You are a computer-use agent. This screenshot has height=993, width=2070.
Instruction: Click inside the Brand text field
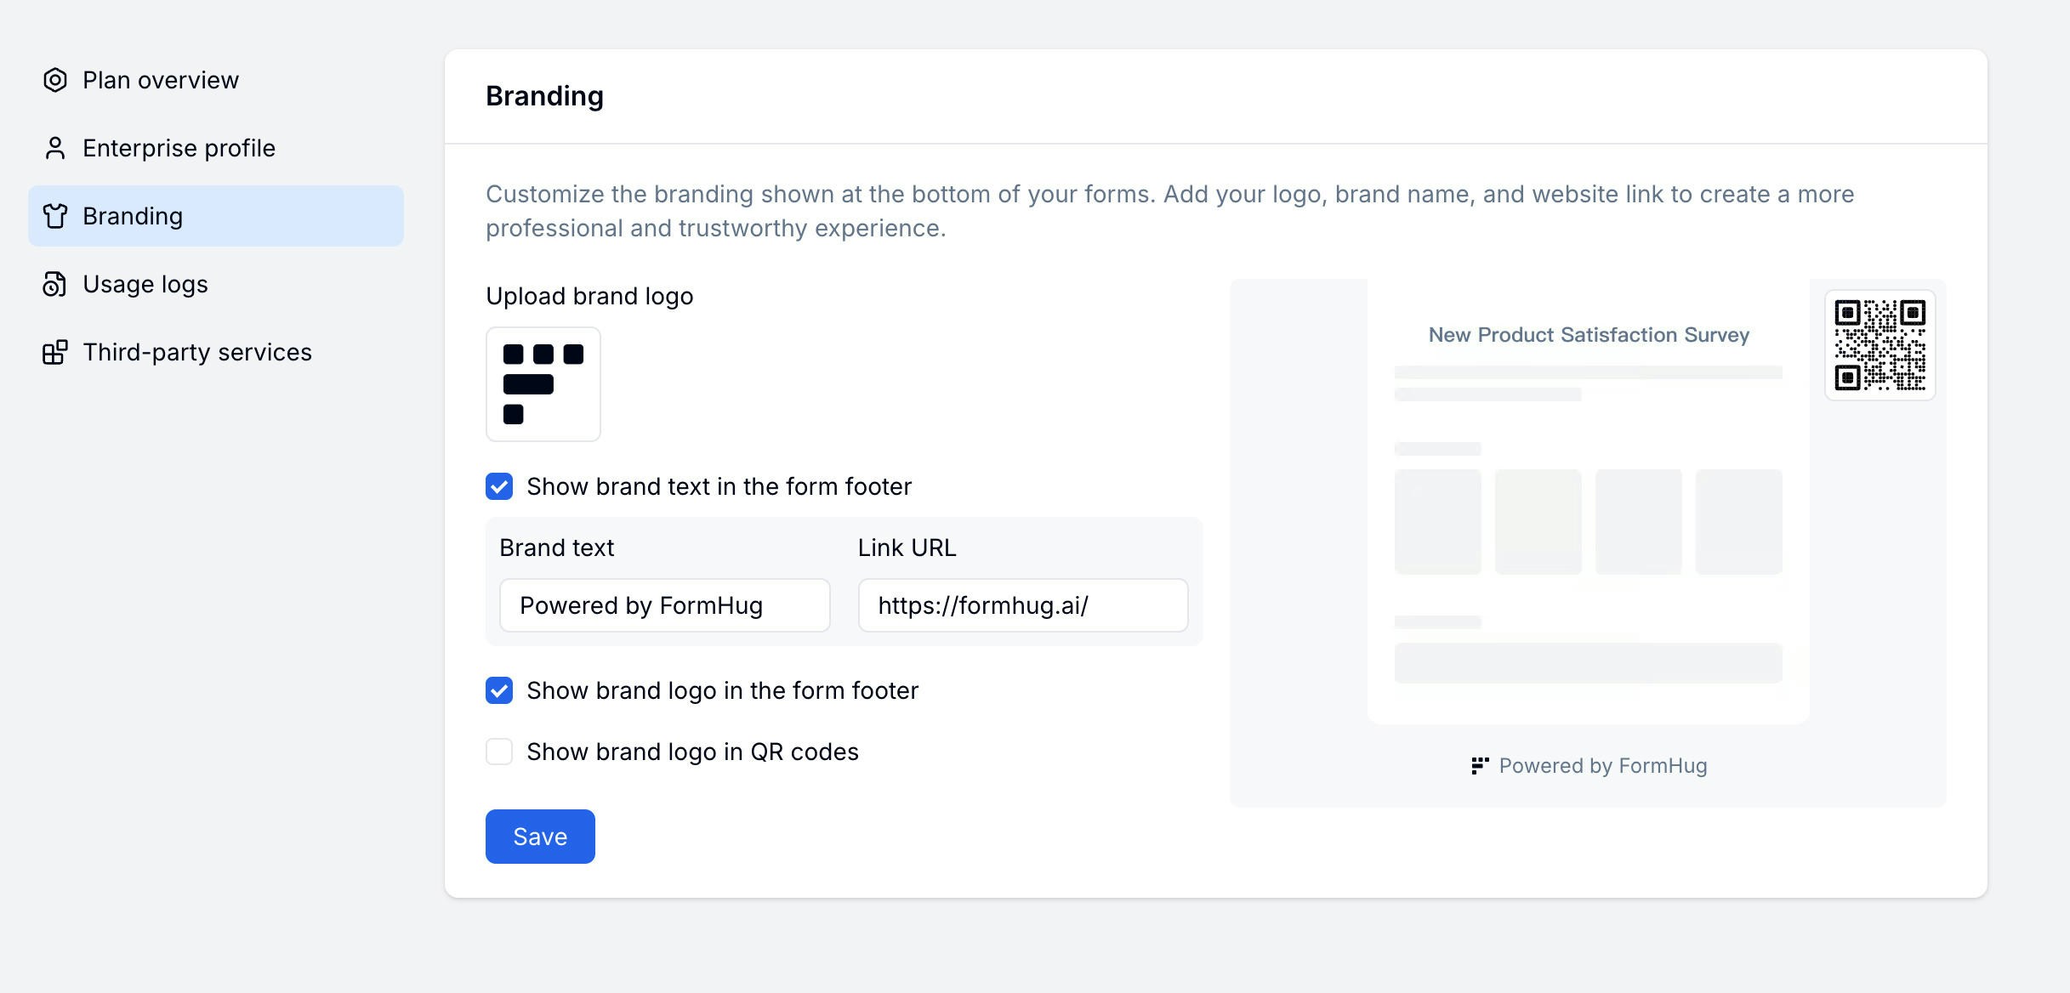tap(664, 605)
